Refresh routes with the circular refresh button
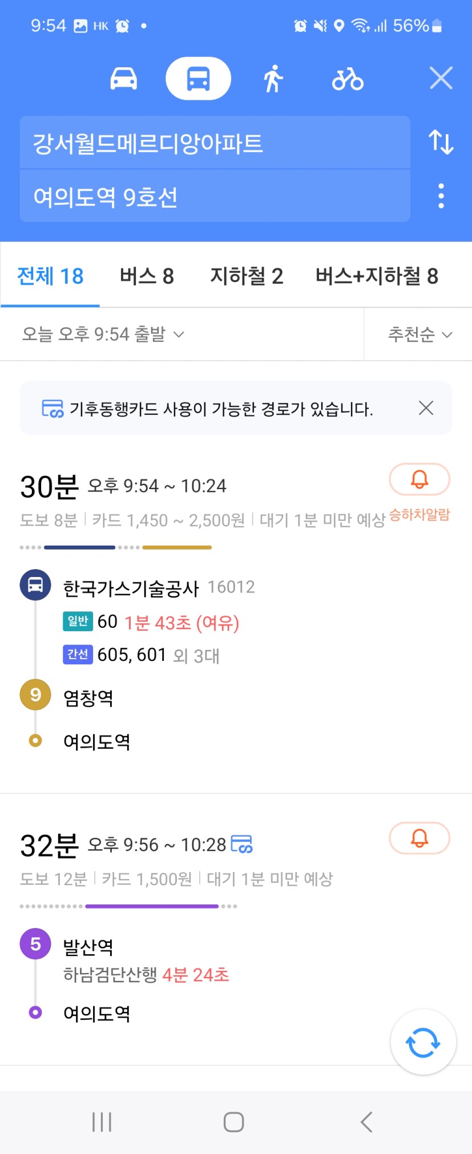The width and height of the screenshot is (472, 1154). tap(423, 1042)
